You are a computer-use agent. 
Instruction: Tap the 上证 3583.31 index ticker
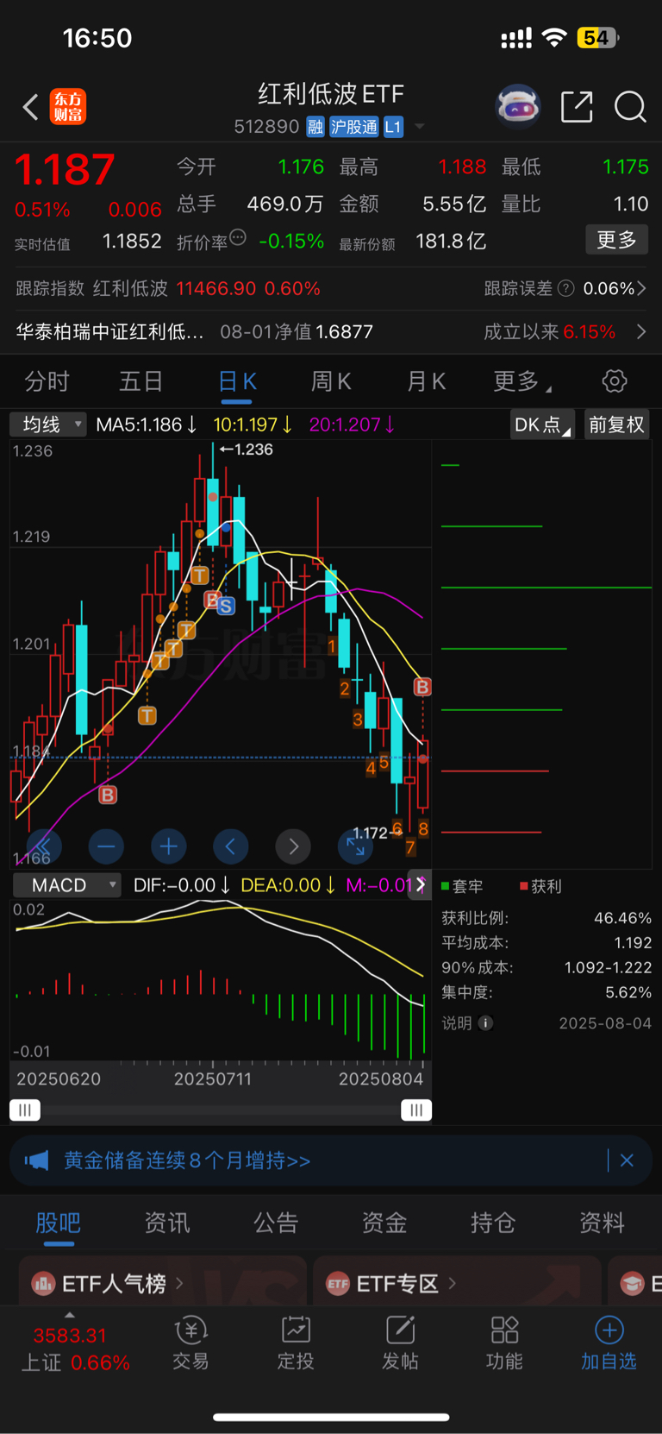click(x=76, y=1349)
